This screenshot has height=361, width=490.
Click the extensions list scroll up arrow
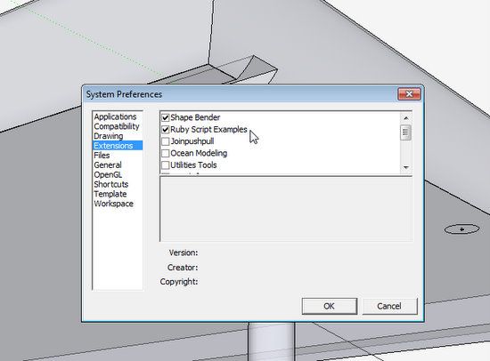click(406, 118)
